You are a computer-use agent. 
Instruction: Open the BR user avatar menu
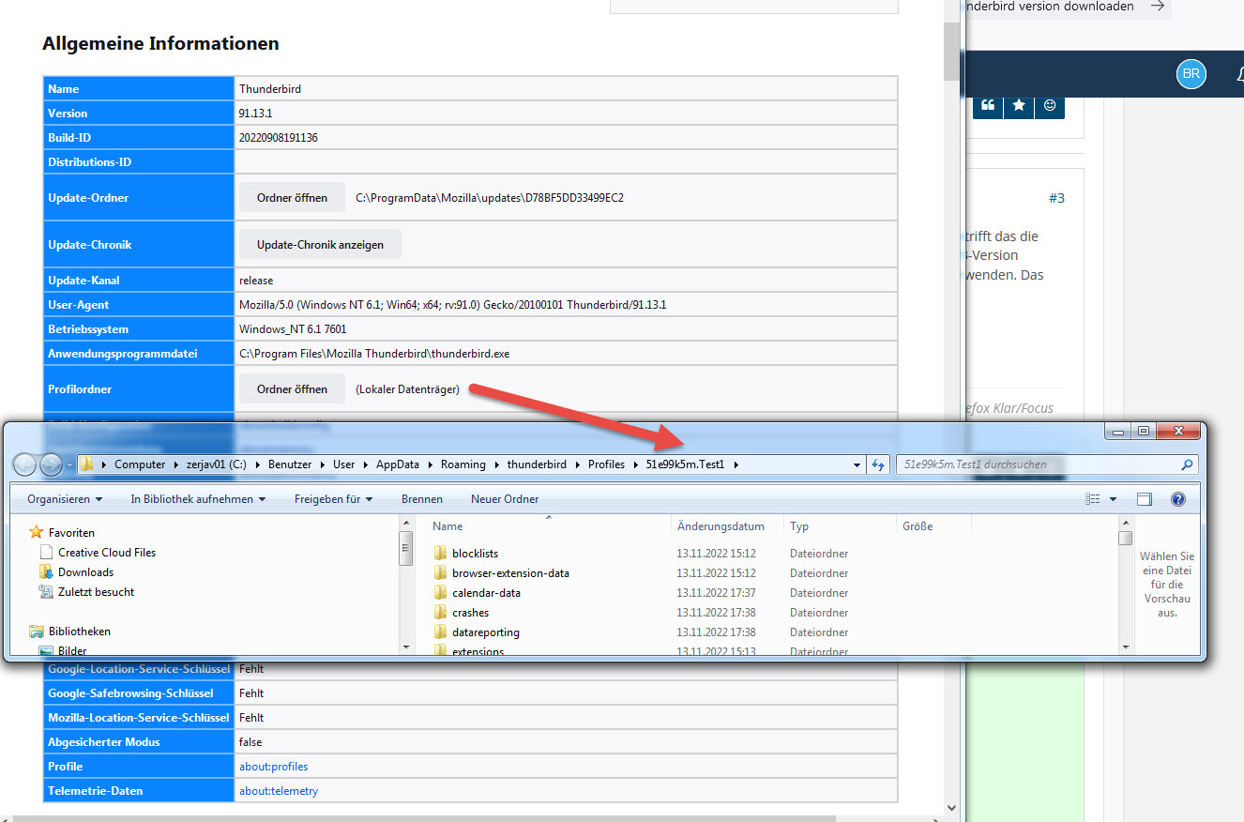coord(1191,74)
